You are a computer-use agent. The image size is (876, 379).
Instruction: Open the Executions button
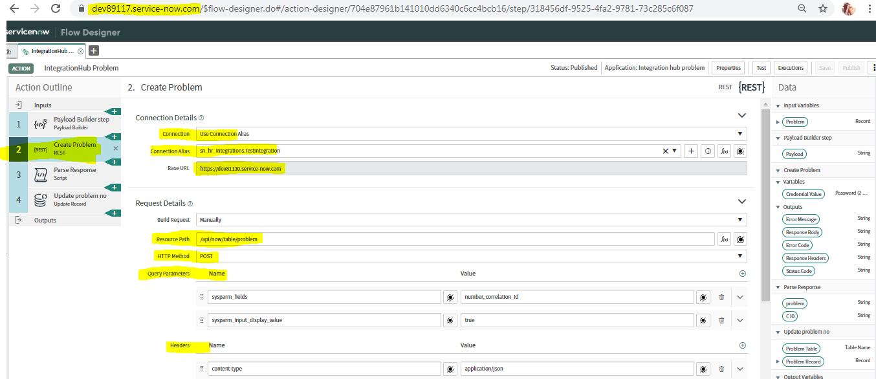pos(791,67)
